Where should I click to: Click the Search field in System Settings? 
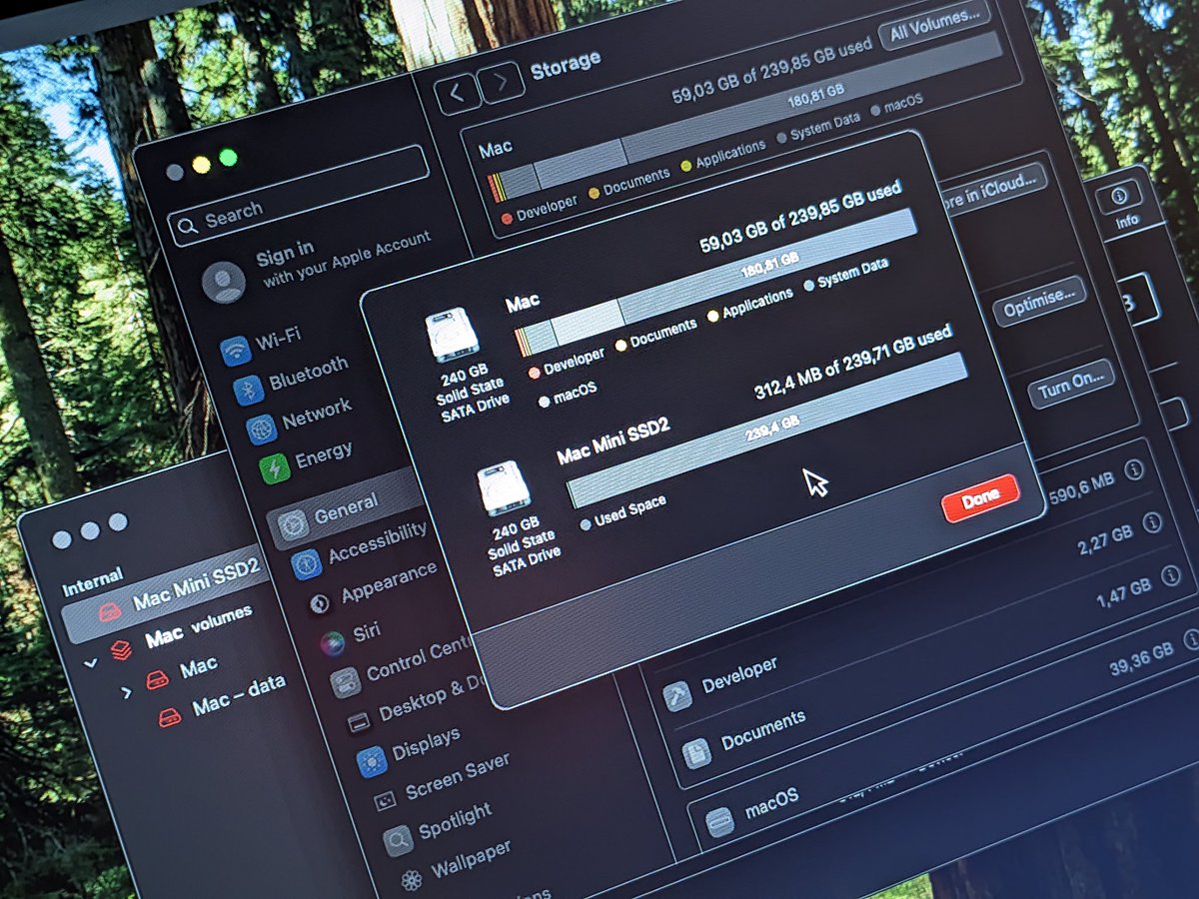click(x=298, y=195)
